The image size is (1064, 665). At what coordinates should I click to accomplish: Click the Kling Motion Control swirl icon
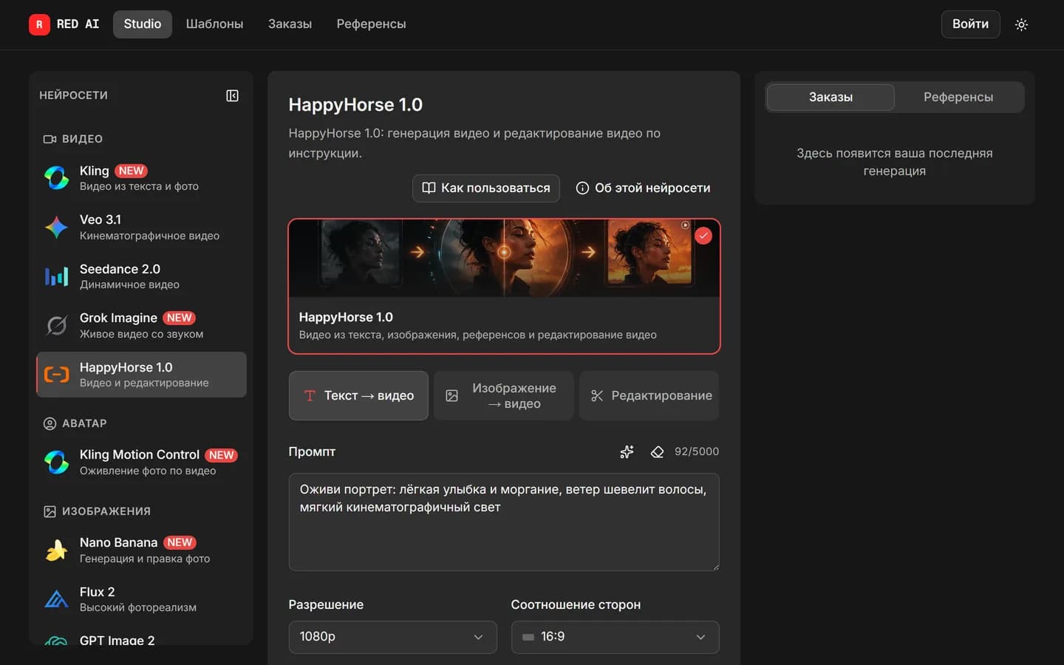click(56, 462)
